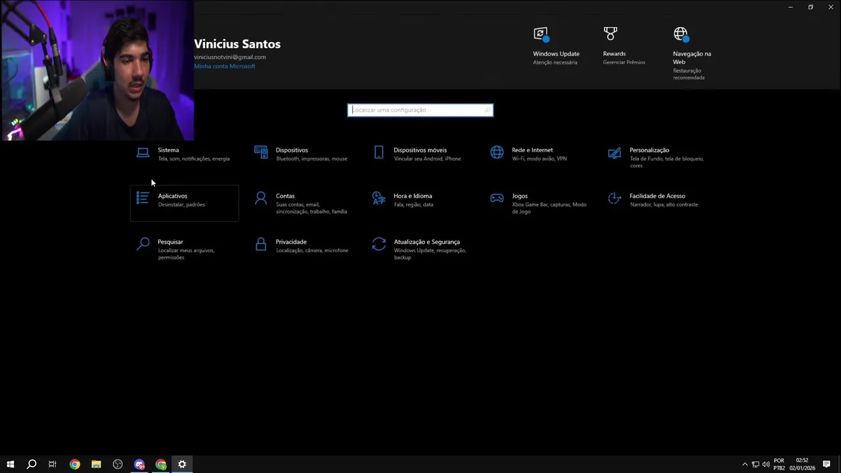The width and height of the screenshot is (841, 473).
Task: Click 'Narrador, lupa, alto contraste' description
Action: [x=664, y=205]
